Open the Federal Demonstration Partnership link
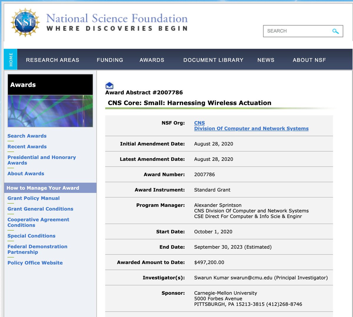The image size is (353, 317). pos(37,249)
